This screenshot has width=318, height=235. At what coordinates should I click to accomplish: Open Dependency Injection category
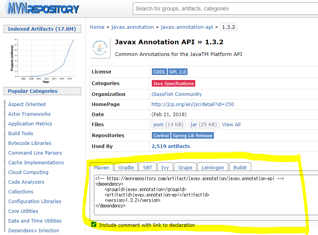tap(34, 230)
